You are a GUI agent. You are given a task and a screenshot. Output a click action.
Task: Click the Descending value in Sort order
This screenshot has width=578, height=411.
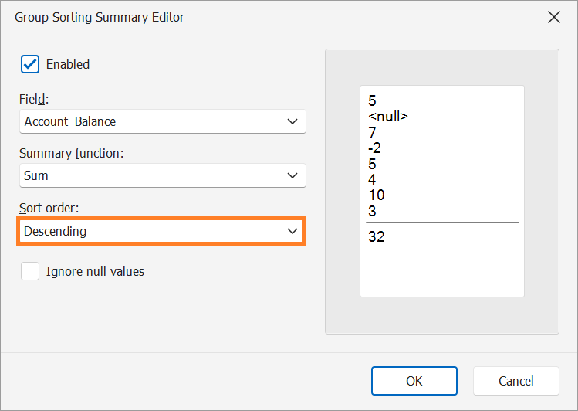[56, 231]
